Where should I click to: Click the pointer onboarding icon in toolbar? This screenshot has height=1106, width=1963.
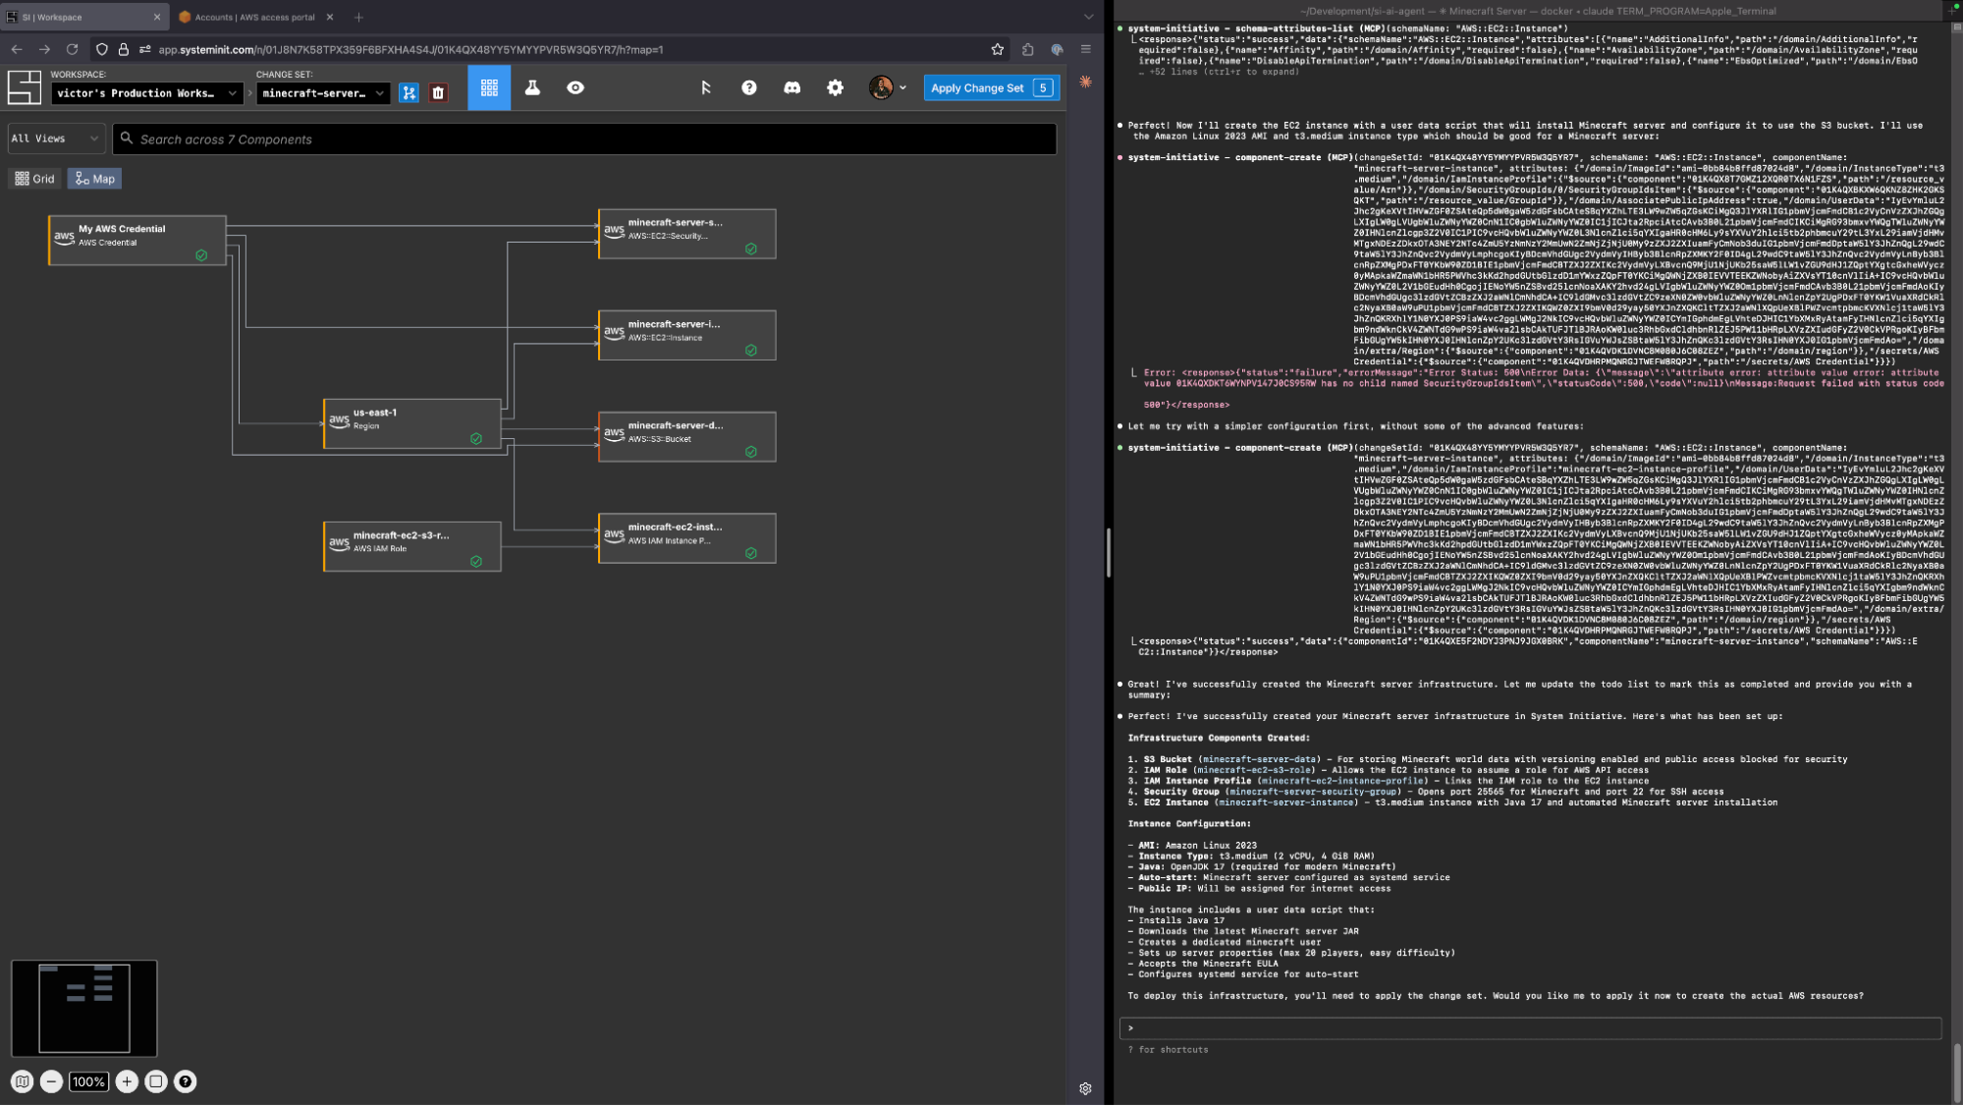coord(706,87)
